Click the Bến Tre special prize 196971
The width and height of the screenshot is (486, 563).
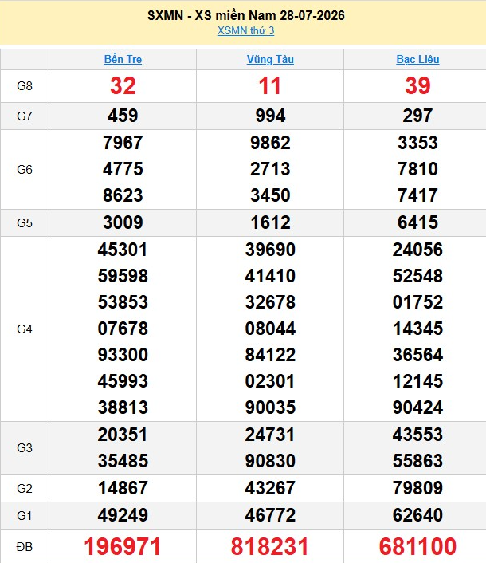click(x=123, y=546)
